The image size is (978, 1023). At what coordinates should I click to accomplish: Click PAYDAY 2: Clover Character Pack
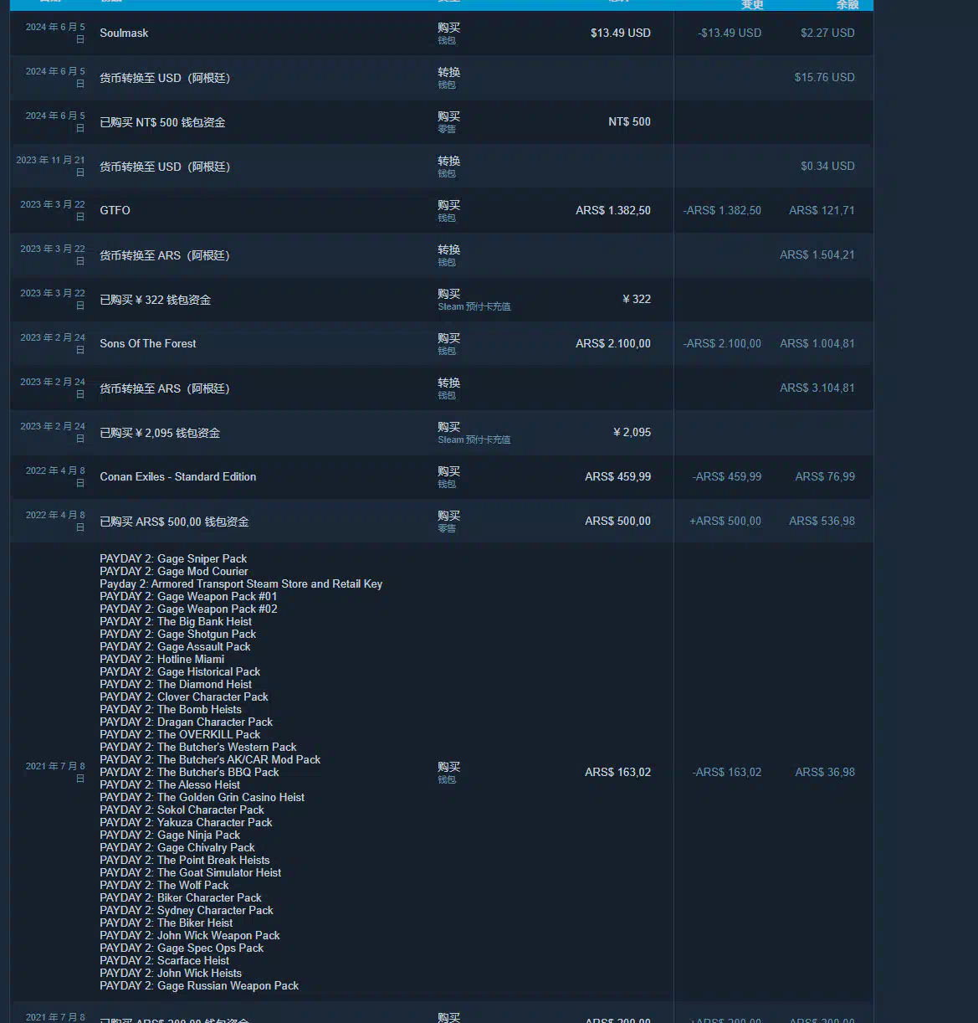click(184, 697)
